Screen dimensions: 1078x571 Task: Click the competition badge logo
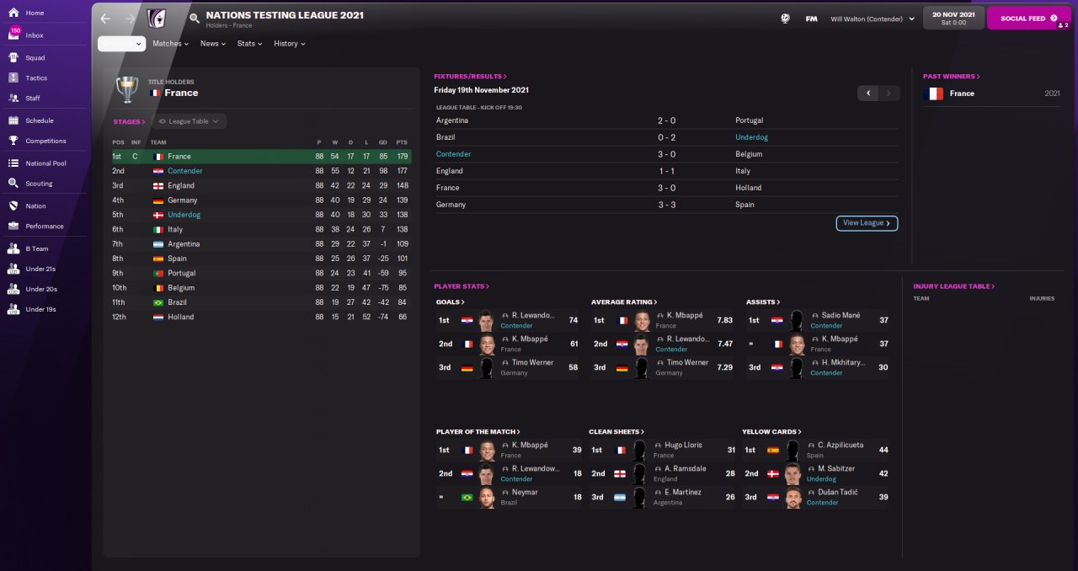pos(157,19)
